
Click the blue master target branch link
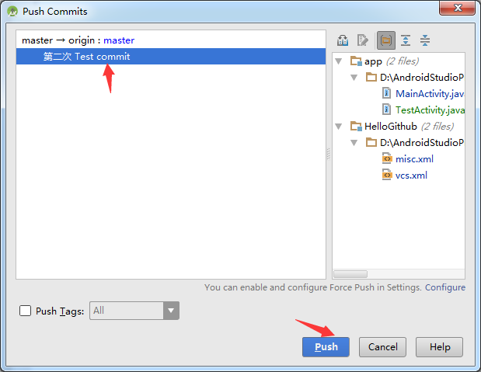[119, 40]
